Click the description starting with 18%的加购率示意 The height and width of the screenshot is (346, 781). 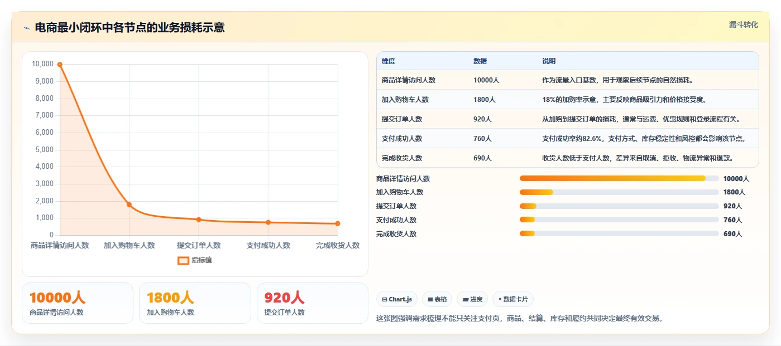click(x=625, y=100)
